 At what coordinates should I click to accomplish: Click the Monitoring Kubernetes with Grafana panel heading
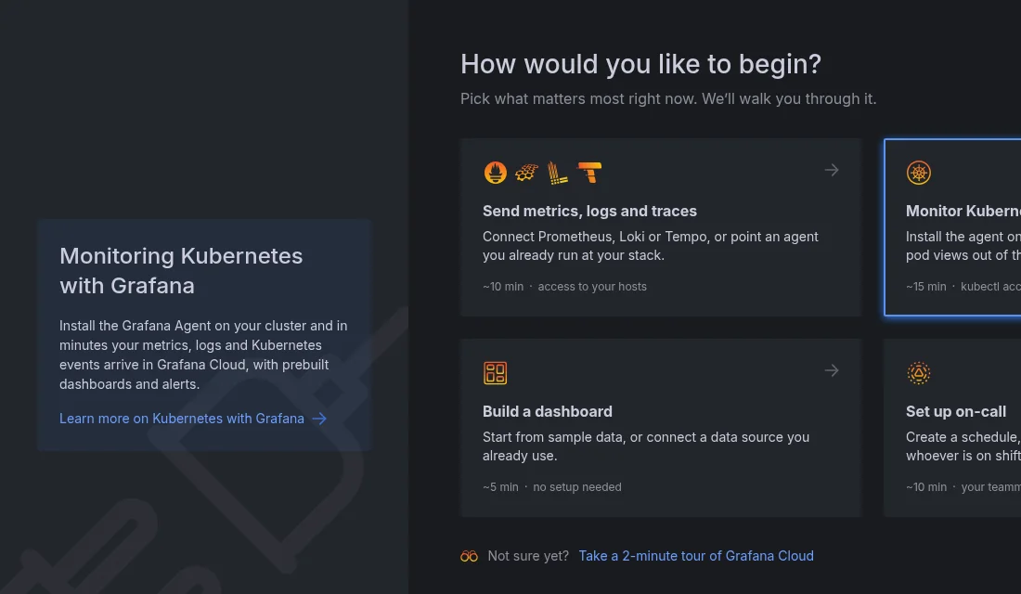(181, 270)
